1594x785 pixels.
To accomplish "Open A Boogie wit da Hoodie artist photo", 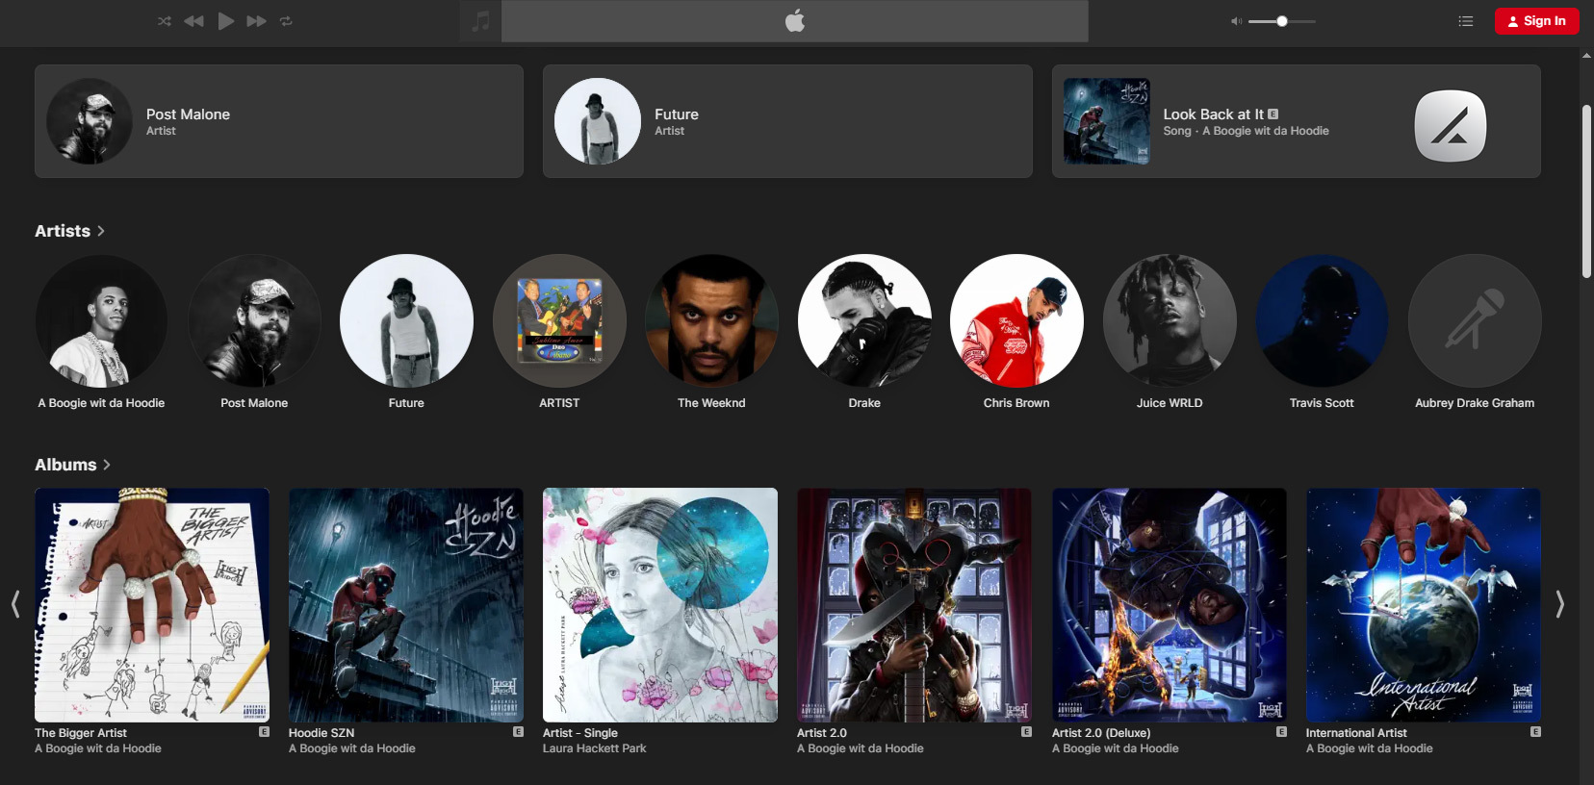I will tap(101, 320).
